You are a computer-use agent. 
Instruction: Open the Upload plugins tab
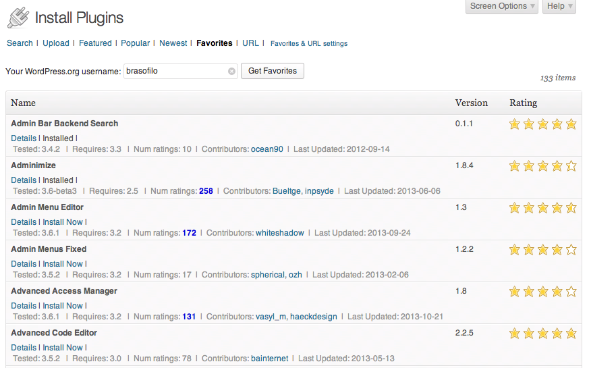[56, 43]
